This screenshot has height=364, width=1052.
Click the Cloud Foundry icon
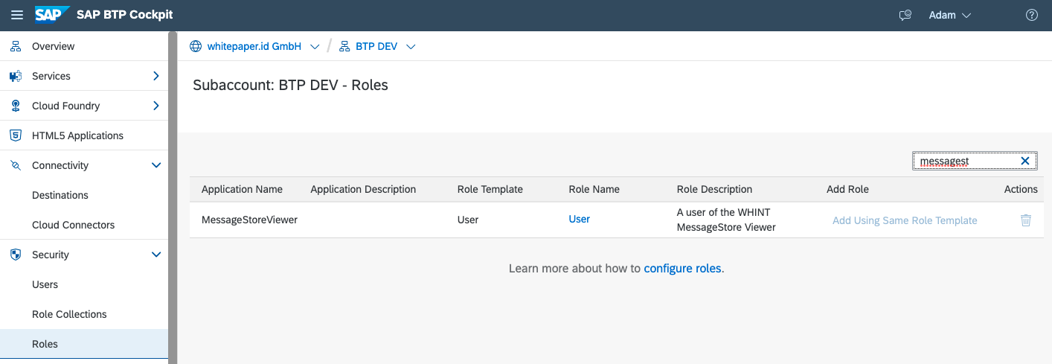(x=16, y=106)
